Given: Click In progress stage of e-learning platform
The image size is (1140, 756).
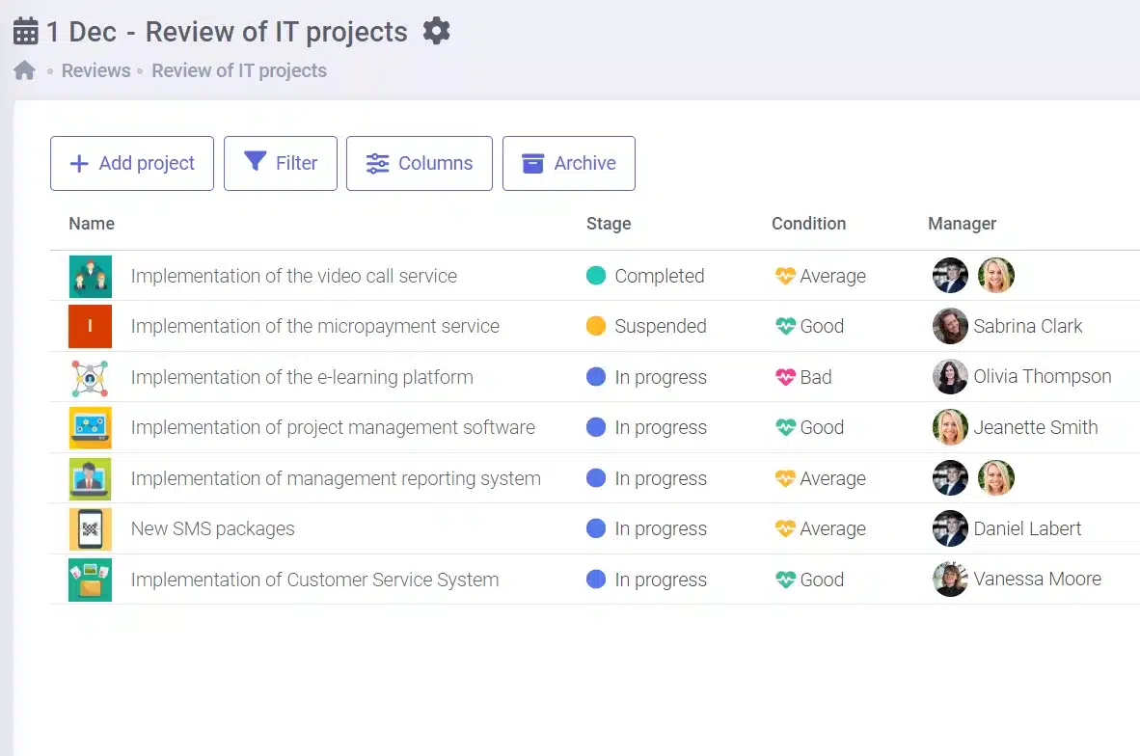Looking at the screenshot, I should [x=661, y=377].
